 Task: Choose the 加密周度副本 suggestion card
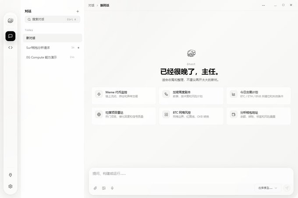point(191,96)
